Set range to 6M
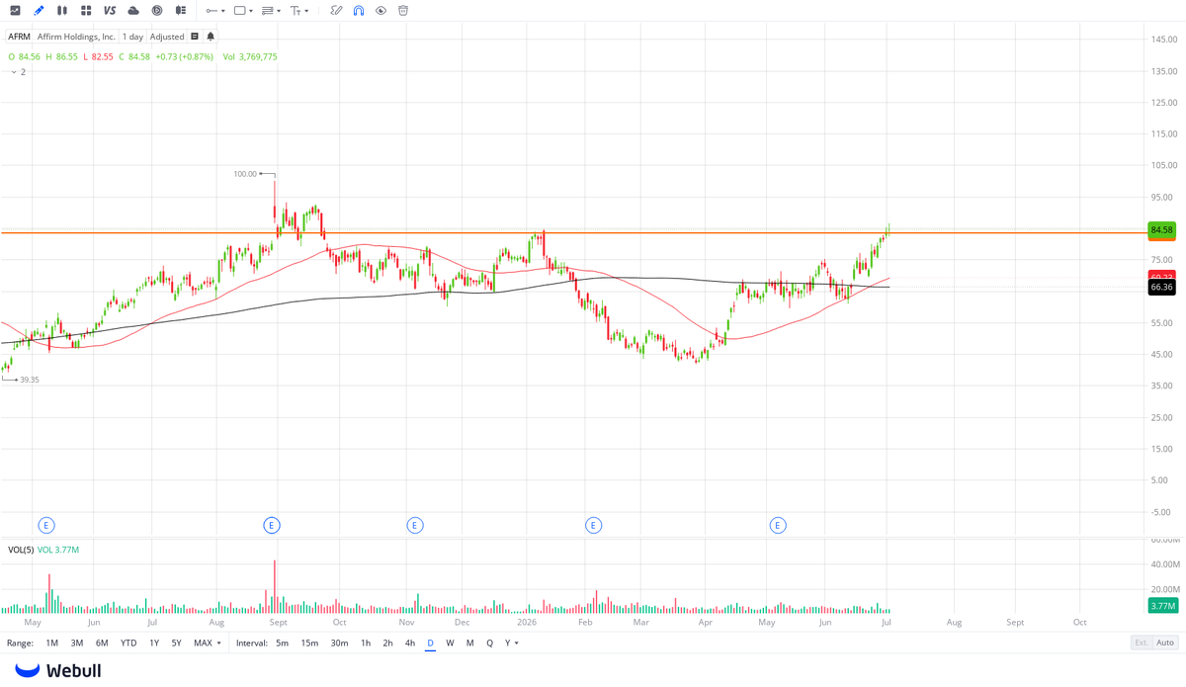Image resolution: width=1186 pixels, height=687 pixels. (102, 644)
